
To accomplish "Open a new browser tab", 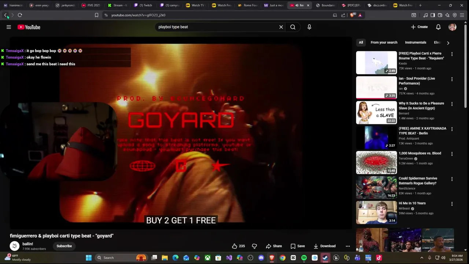I will [x=420, y=5].
